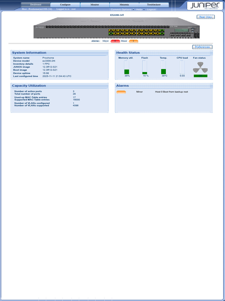
Task: Click the Juniper Networks logo
Action: 205,5
